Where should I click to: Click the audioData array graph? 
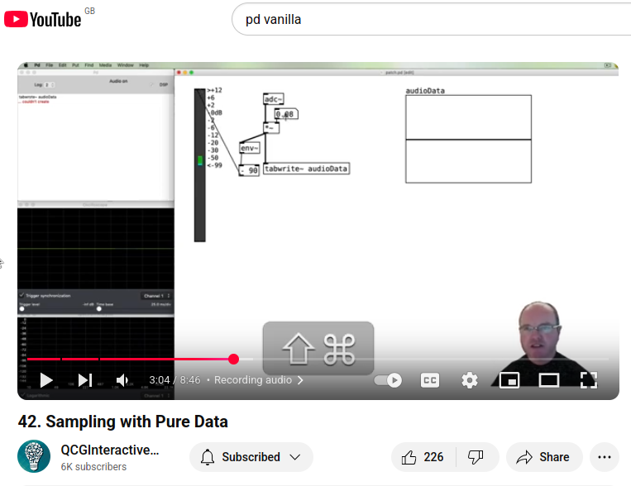click(x=468, y=139)
